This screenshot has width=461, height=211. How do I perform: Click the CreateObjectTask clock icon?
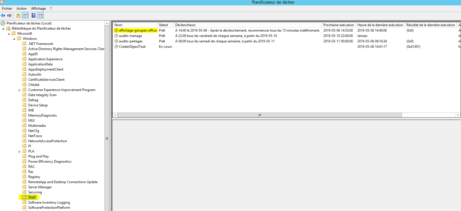(x=116, y=47)
